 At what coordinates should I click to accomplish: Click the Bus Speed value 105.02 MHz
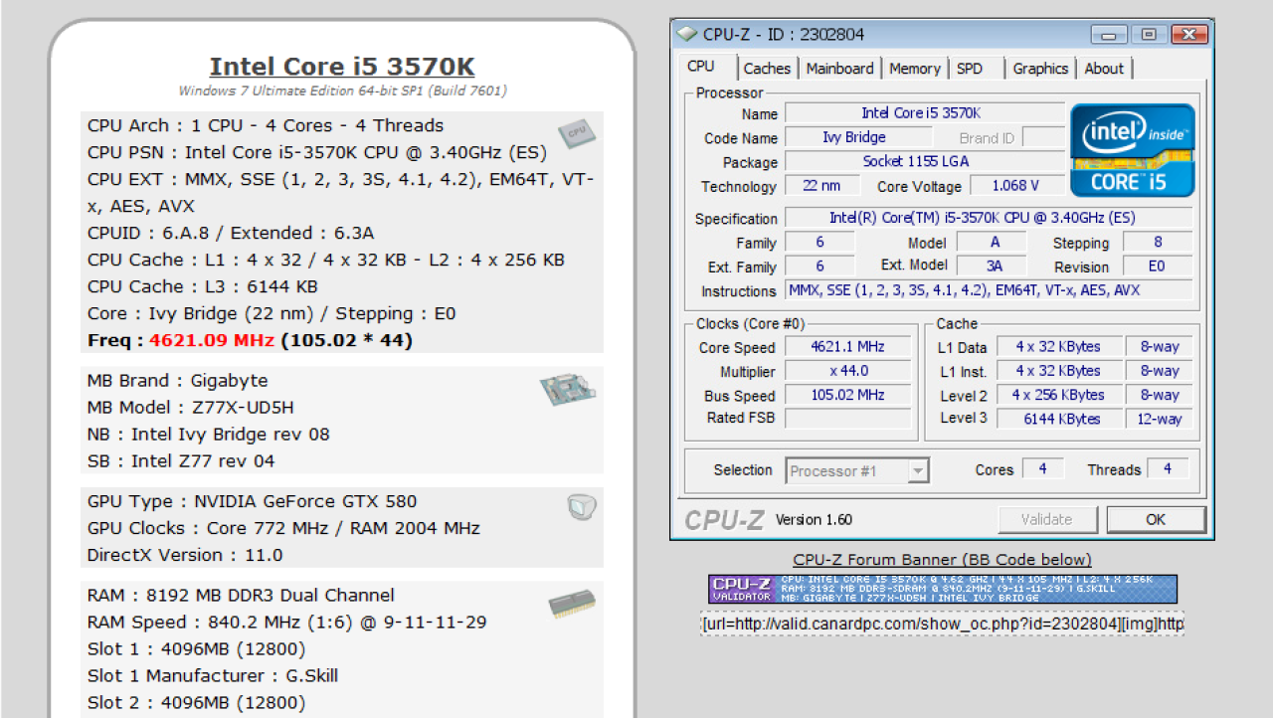coord(847,395)
